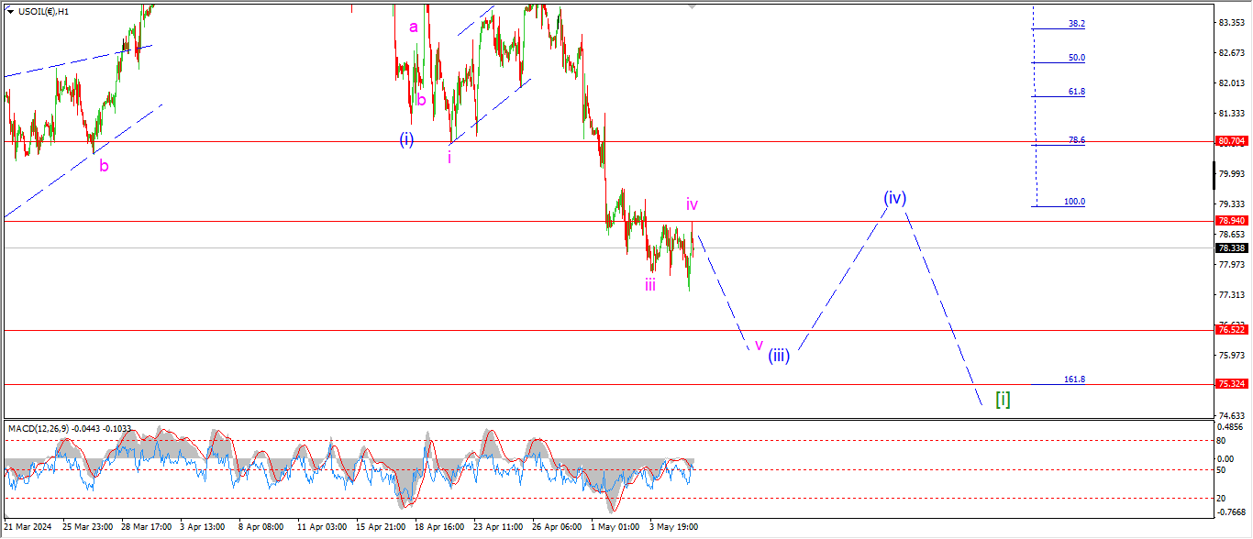Image resolution: width=1253 pixels, height=539 pixels.
Task: Select the Fibonacci 100.0 level label
Action: coord(1074,202)
